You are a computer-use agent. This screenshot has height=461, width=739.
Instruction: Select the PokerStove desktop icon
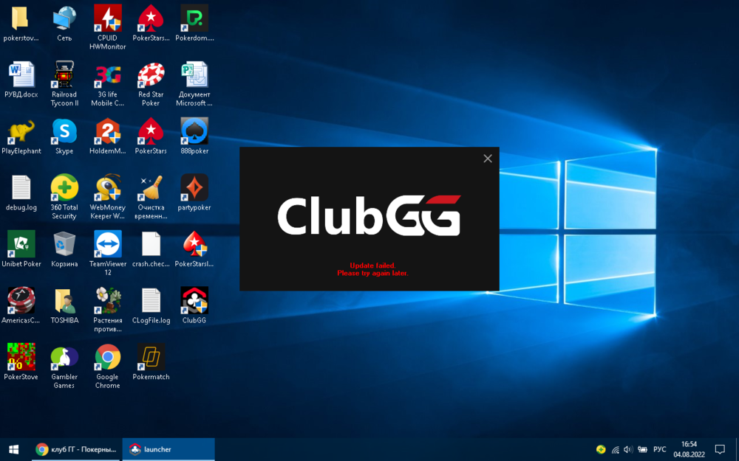coord(21,358)
